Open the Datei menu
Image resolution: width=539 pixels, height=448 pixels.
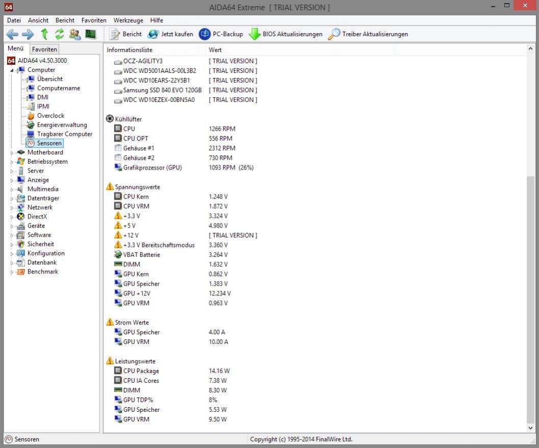pos(14,20)
